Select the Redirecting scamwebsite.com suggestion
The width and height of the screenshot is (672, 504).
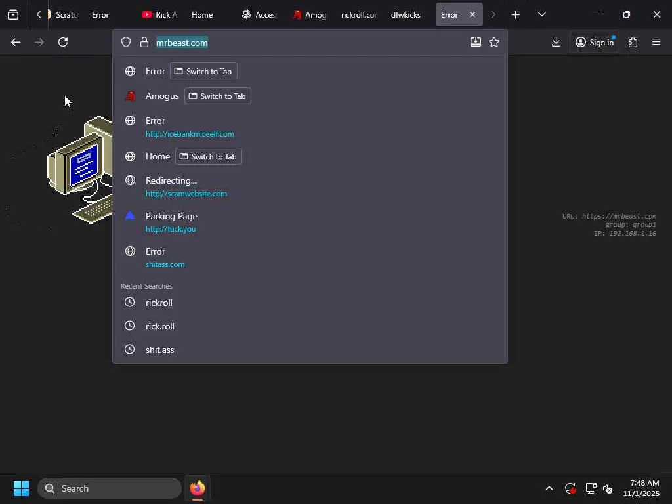(310, 187)
